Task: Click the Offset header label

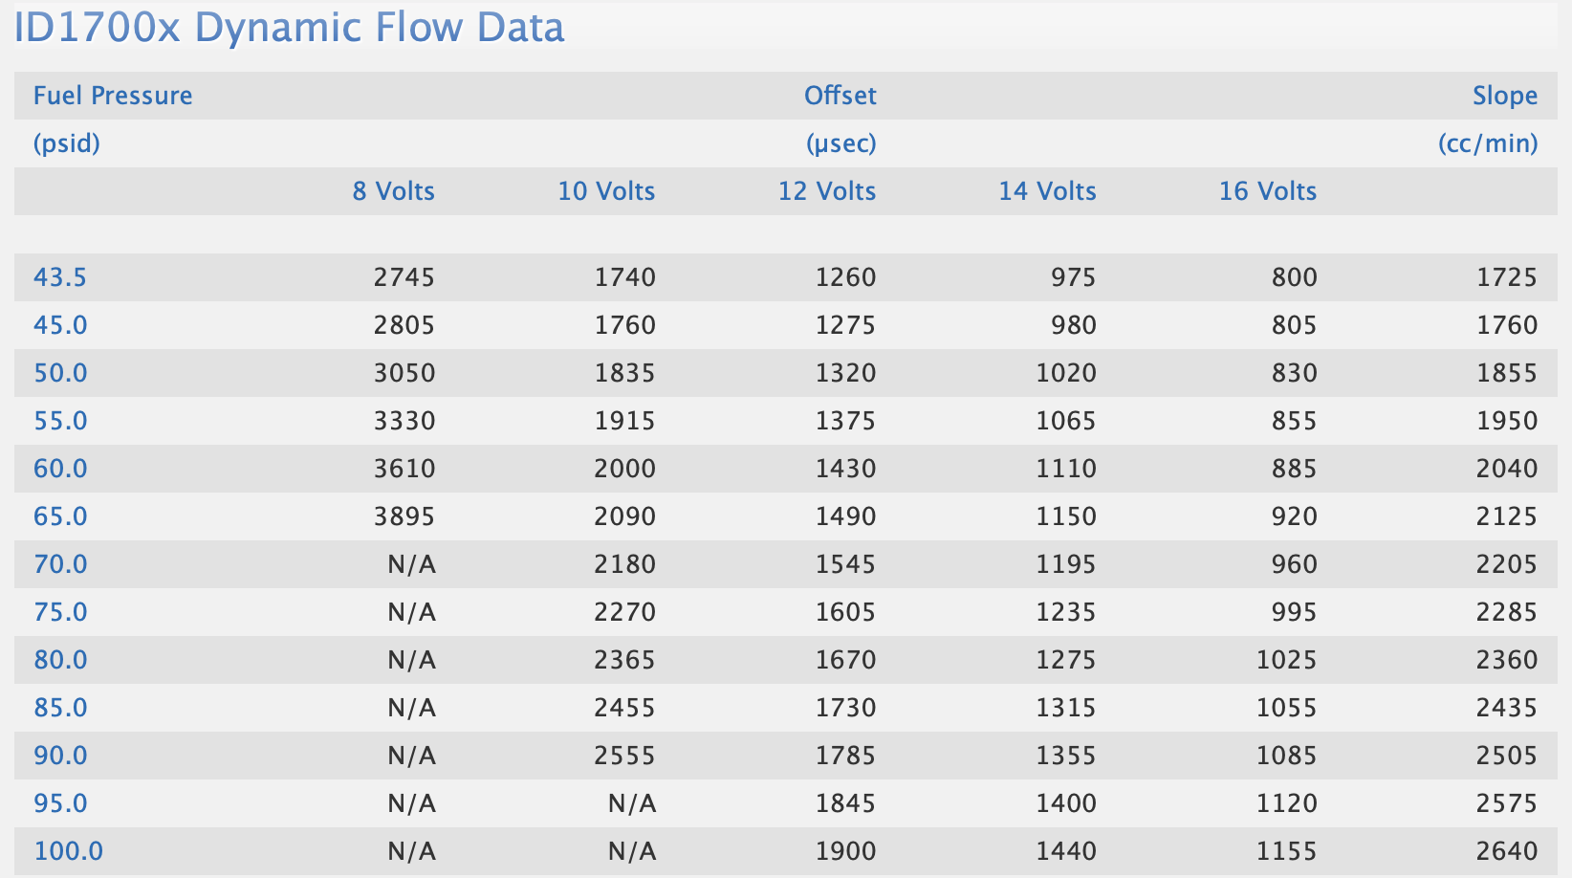Action: coord(840,96)
